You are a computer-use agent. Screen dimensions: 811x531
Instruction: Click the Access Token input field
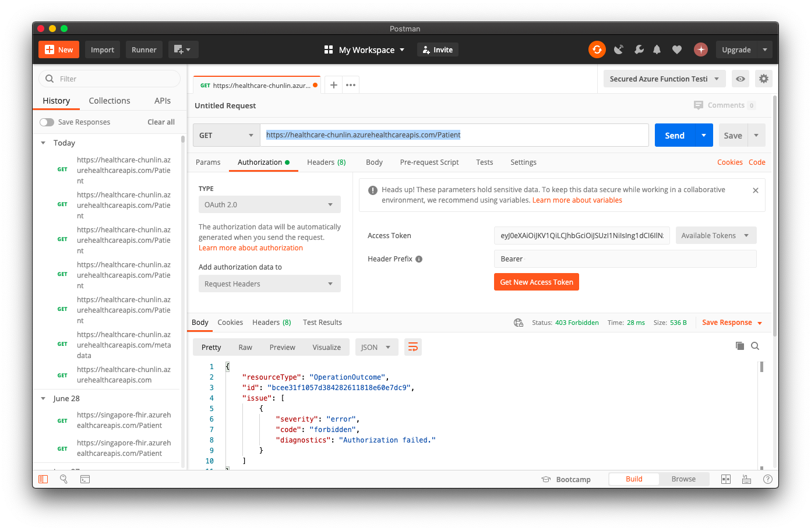(581, 236)
